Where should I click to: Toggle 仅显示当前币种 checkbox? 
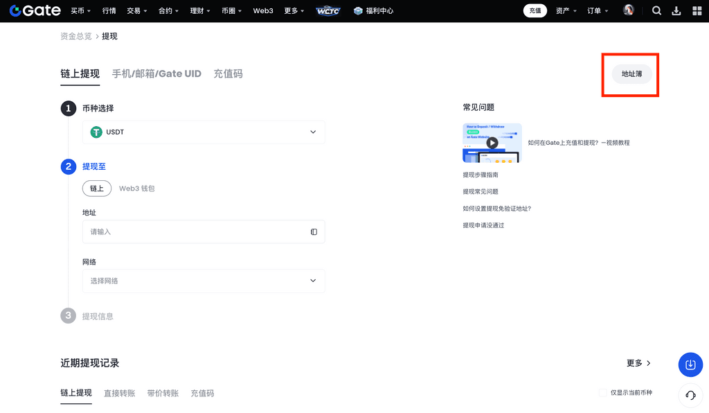(x=602, y=393)
